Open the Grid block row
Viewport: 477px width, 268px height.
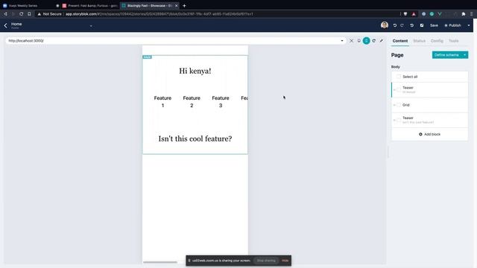point(429,105)
